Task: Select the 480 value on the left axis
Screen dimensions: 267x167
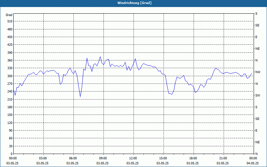Action: point(10,29)
